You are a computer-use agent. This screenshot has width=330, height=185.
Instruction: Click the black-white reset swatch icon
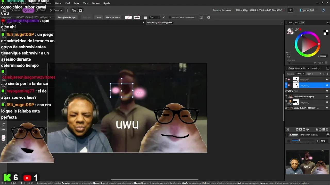tap(326, 32)
